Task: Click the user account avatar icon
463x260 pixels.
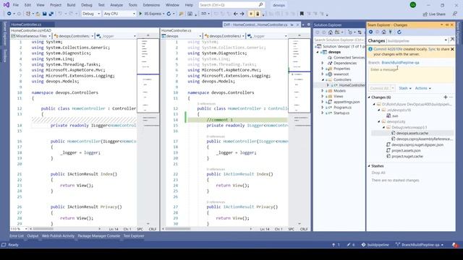Action: coord(413,5)
